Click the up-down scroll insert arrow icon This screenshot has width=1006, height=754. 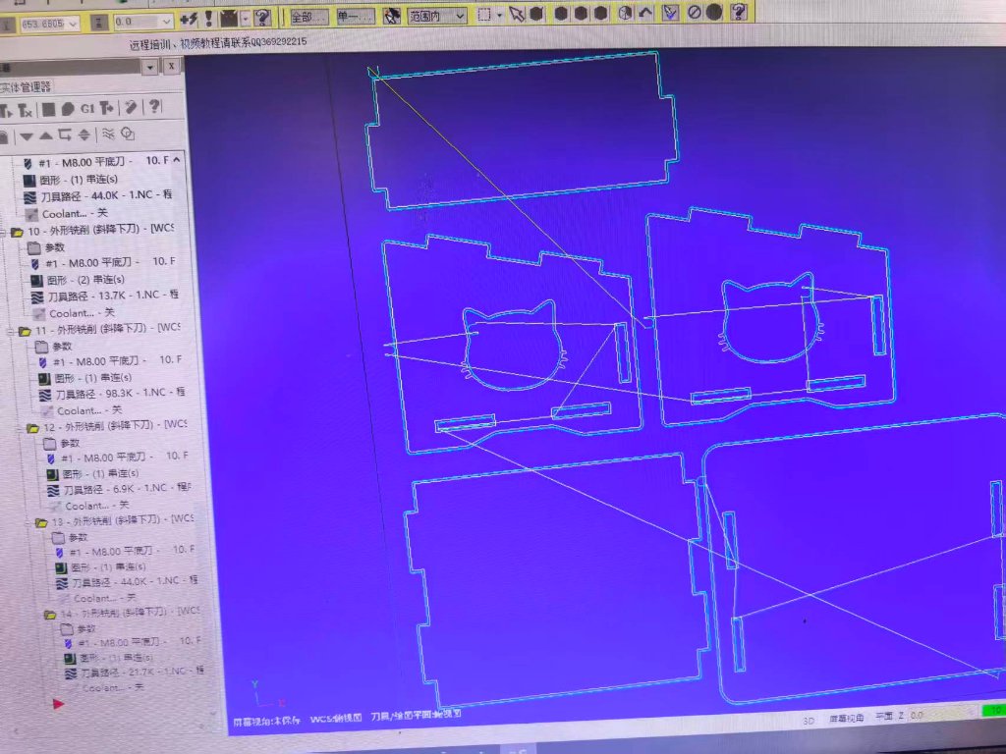pos(84,135)
